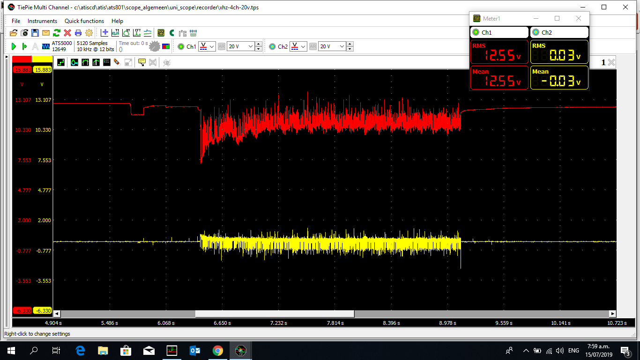640x360 pixels.
Task: Click the serial connector analyzer icon
Action: pos(193,33)
